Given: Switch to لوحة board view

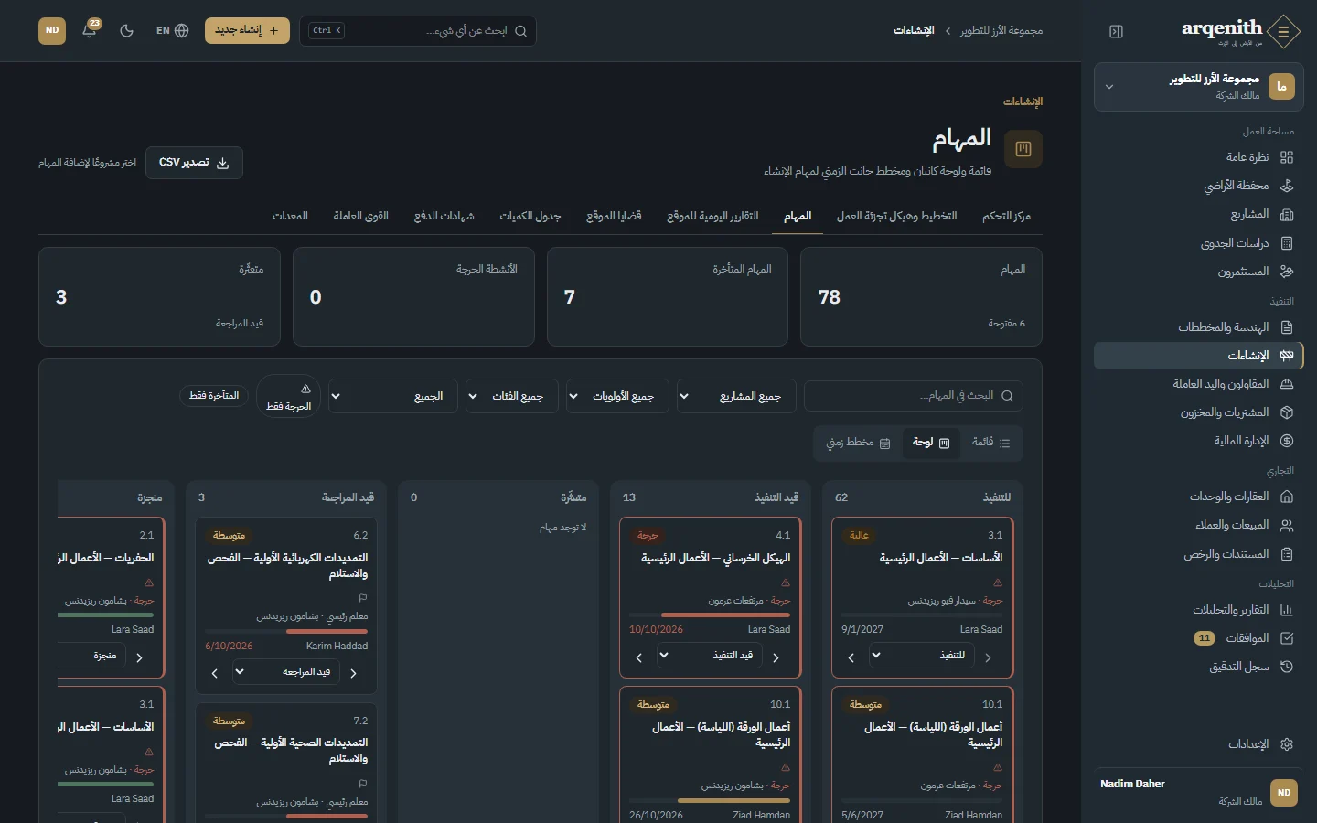Looking at the screenshot, I should click(x=931, y=443).
